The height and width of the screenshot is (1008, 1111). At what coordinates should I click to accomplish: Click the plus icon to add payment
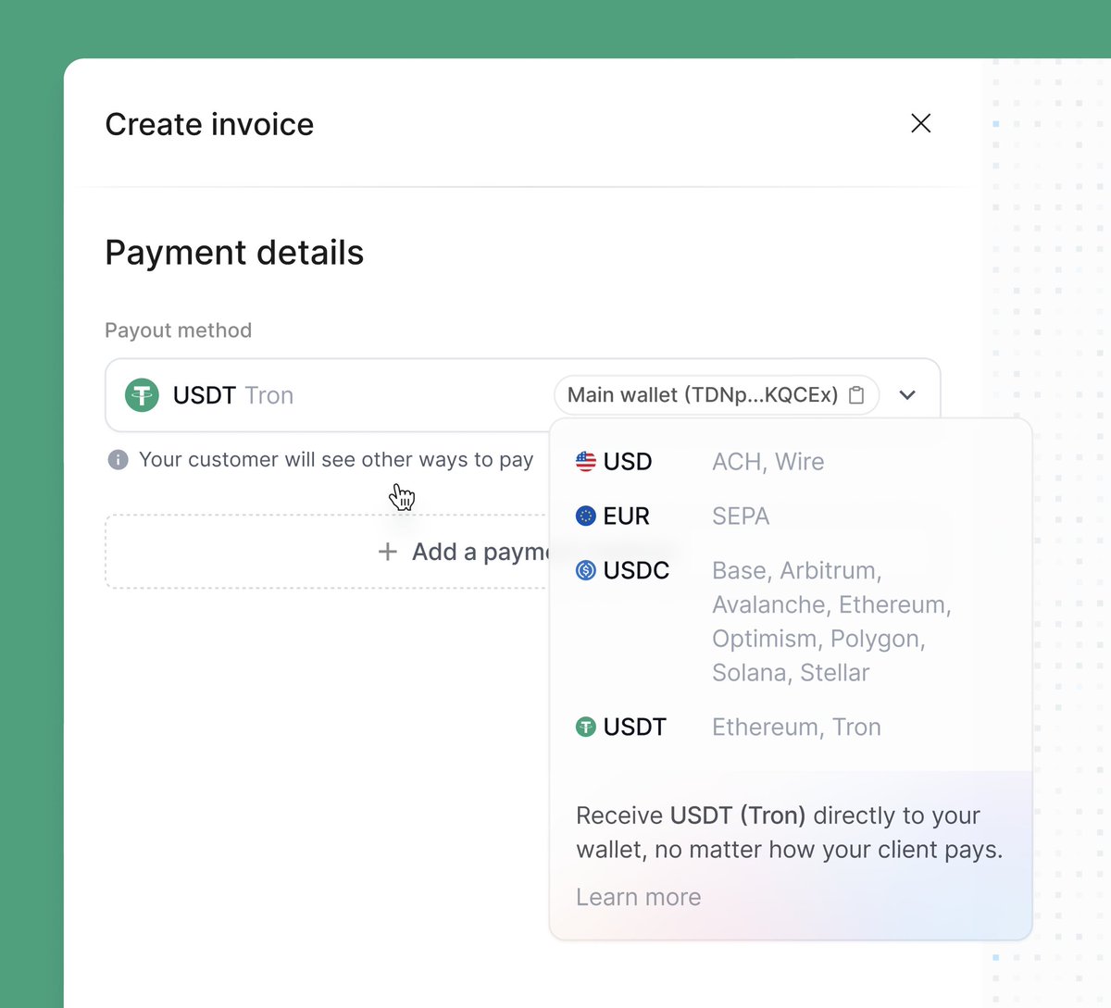(388, 552)
